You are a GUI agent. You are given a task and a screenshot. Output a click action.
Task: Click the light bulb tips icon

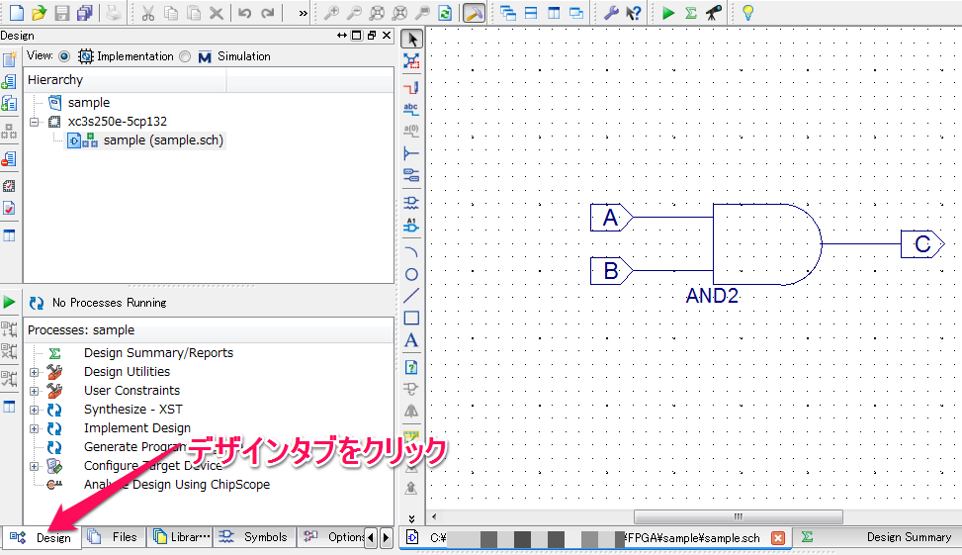point(748,13)
